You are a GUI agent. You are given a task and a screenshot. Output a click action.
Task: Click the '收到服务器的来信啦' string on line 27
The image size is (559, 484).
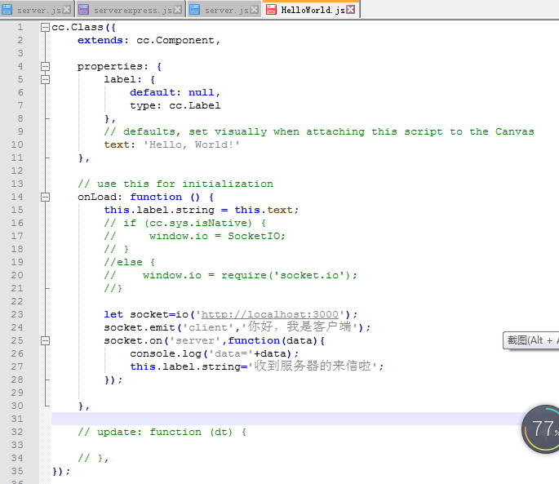(313, 366)
